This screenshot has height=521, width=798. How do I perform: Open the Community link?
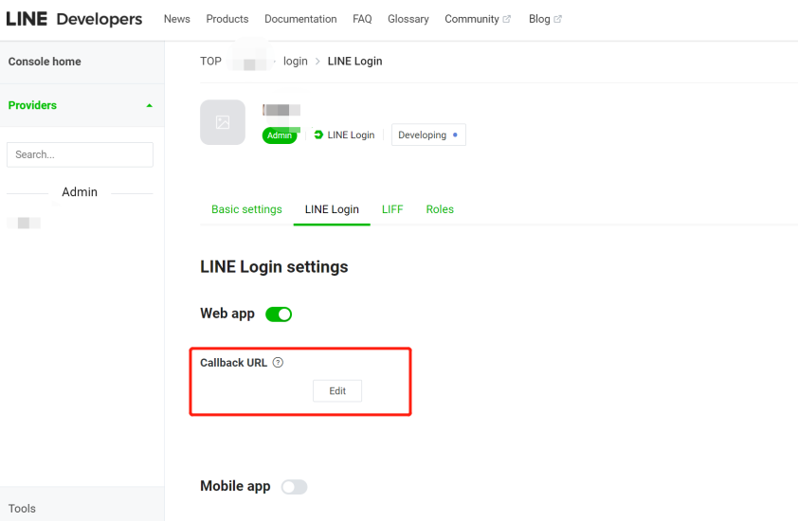tap(472, 19)
